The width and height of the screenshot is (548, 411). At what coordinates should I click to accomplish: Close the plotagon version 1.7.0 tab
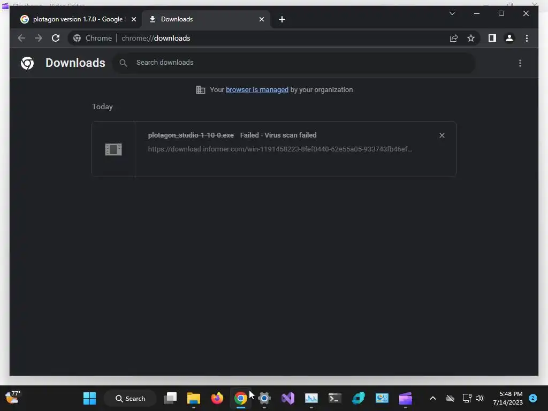pyautogui.click(x=133, y=19)
